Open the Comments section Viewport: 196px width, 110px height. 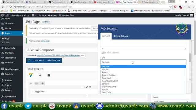[x=10, y=48]
